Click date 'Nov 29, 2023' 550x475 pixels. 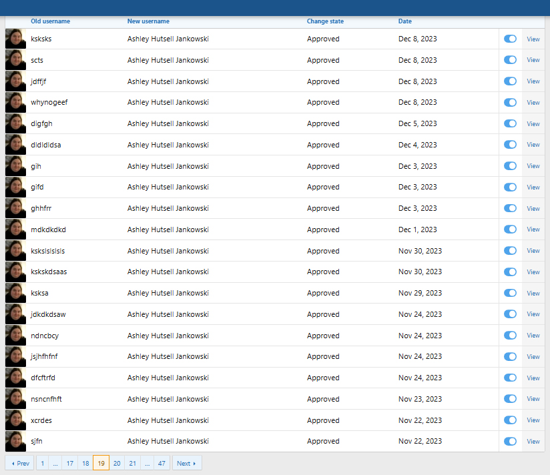420,293
